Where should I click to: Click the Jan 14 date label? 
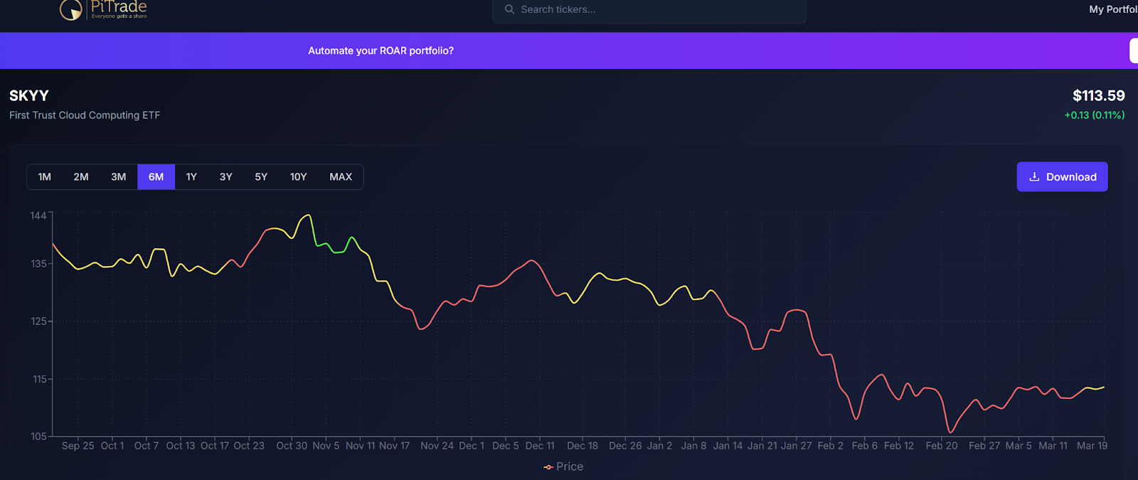coord(728,446)
